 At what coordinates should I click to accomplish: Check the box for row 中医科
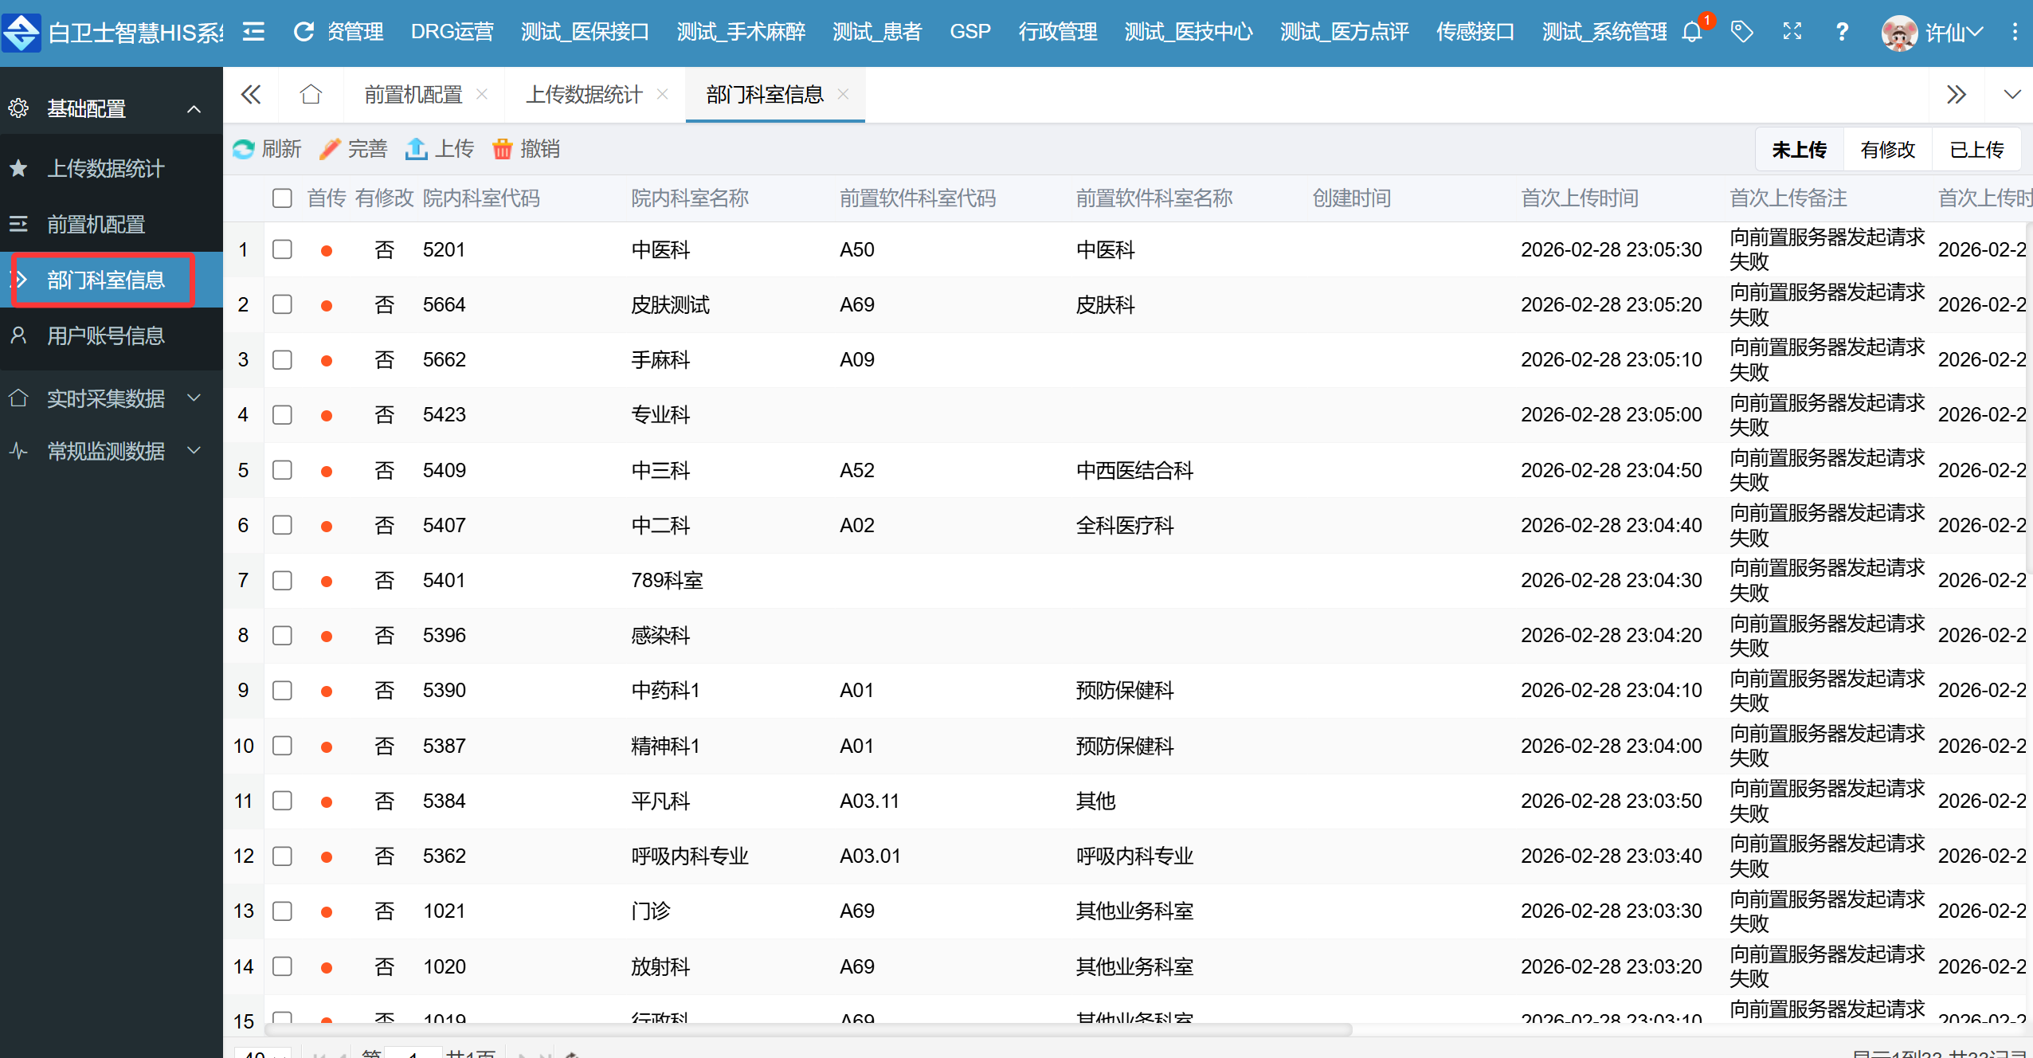pos(282,249)
